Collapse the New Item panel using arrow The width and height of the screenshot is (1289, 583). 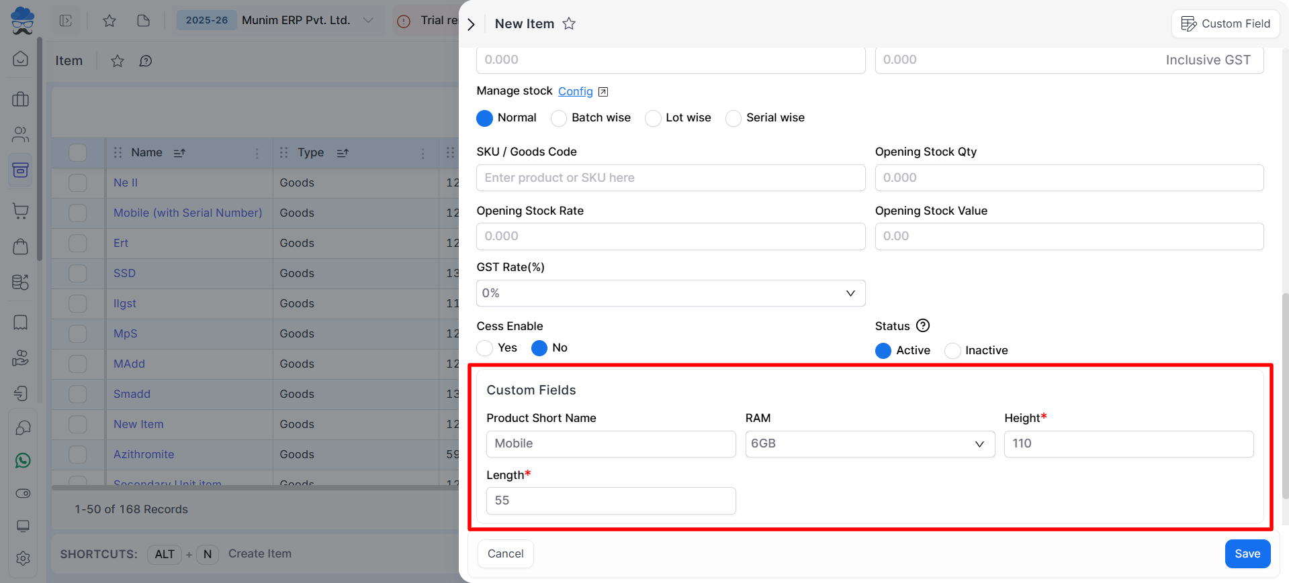point(472,24)
